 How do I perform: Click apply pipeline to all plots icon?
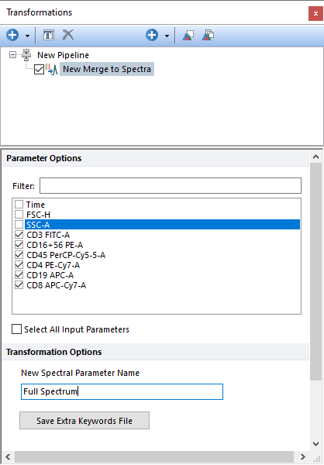pyautogui.click(x=208, y=35)
